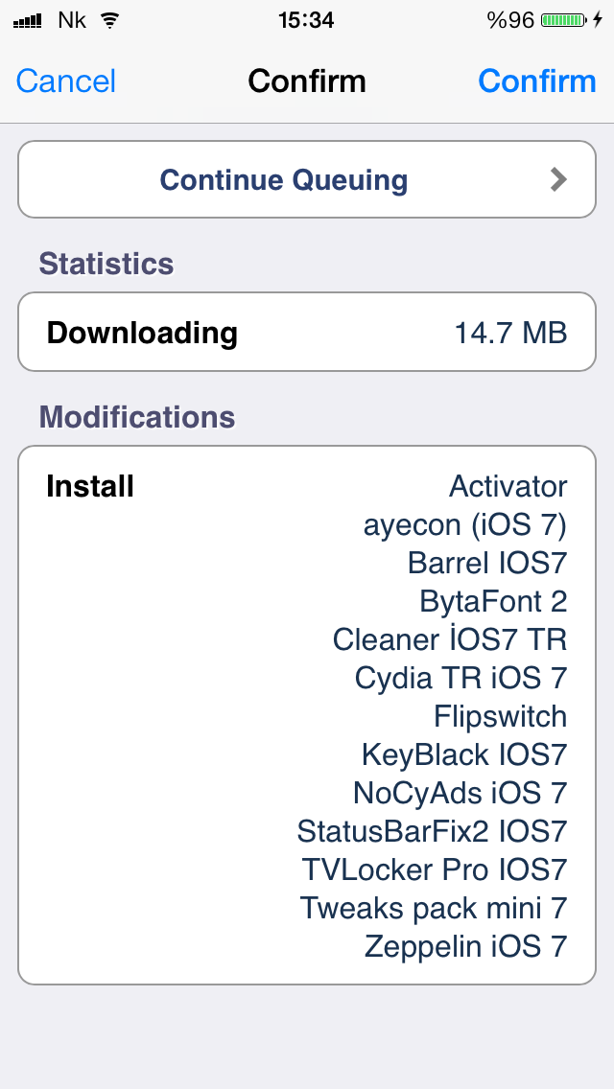Tap TVLocker Pro IOS7 entry
The image size is (614, 1089).
(x=434, y=869)
